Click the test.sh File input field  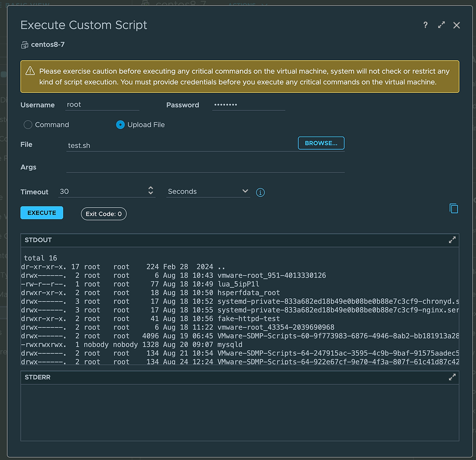(x=180, y=145)
